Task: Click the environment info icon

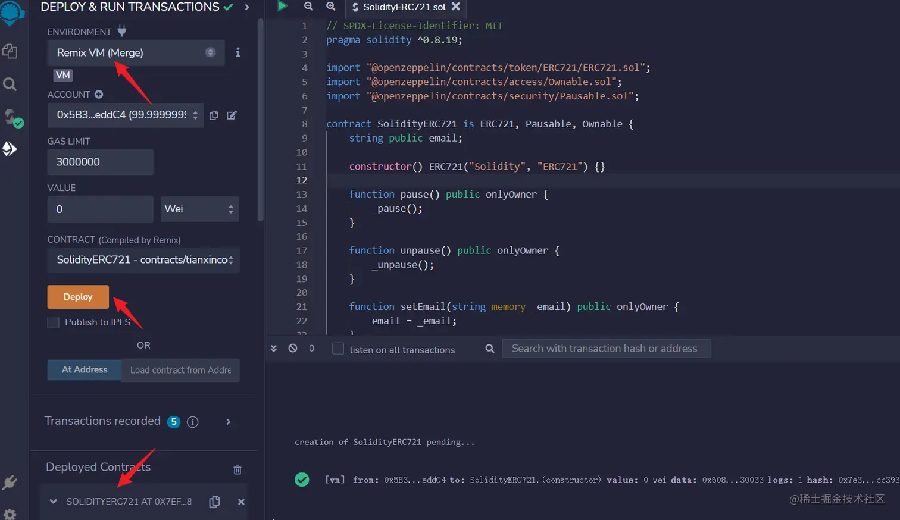Action: point(237,52)
